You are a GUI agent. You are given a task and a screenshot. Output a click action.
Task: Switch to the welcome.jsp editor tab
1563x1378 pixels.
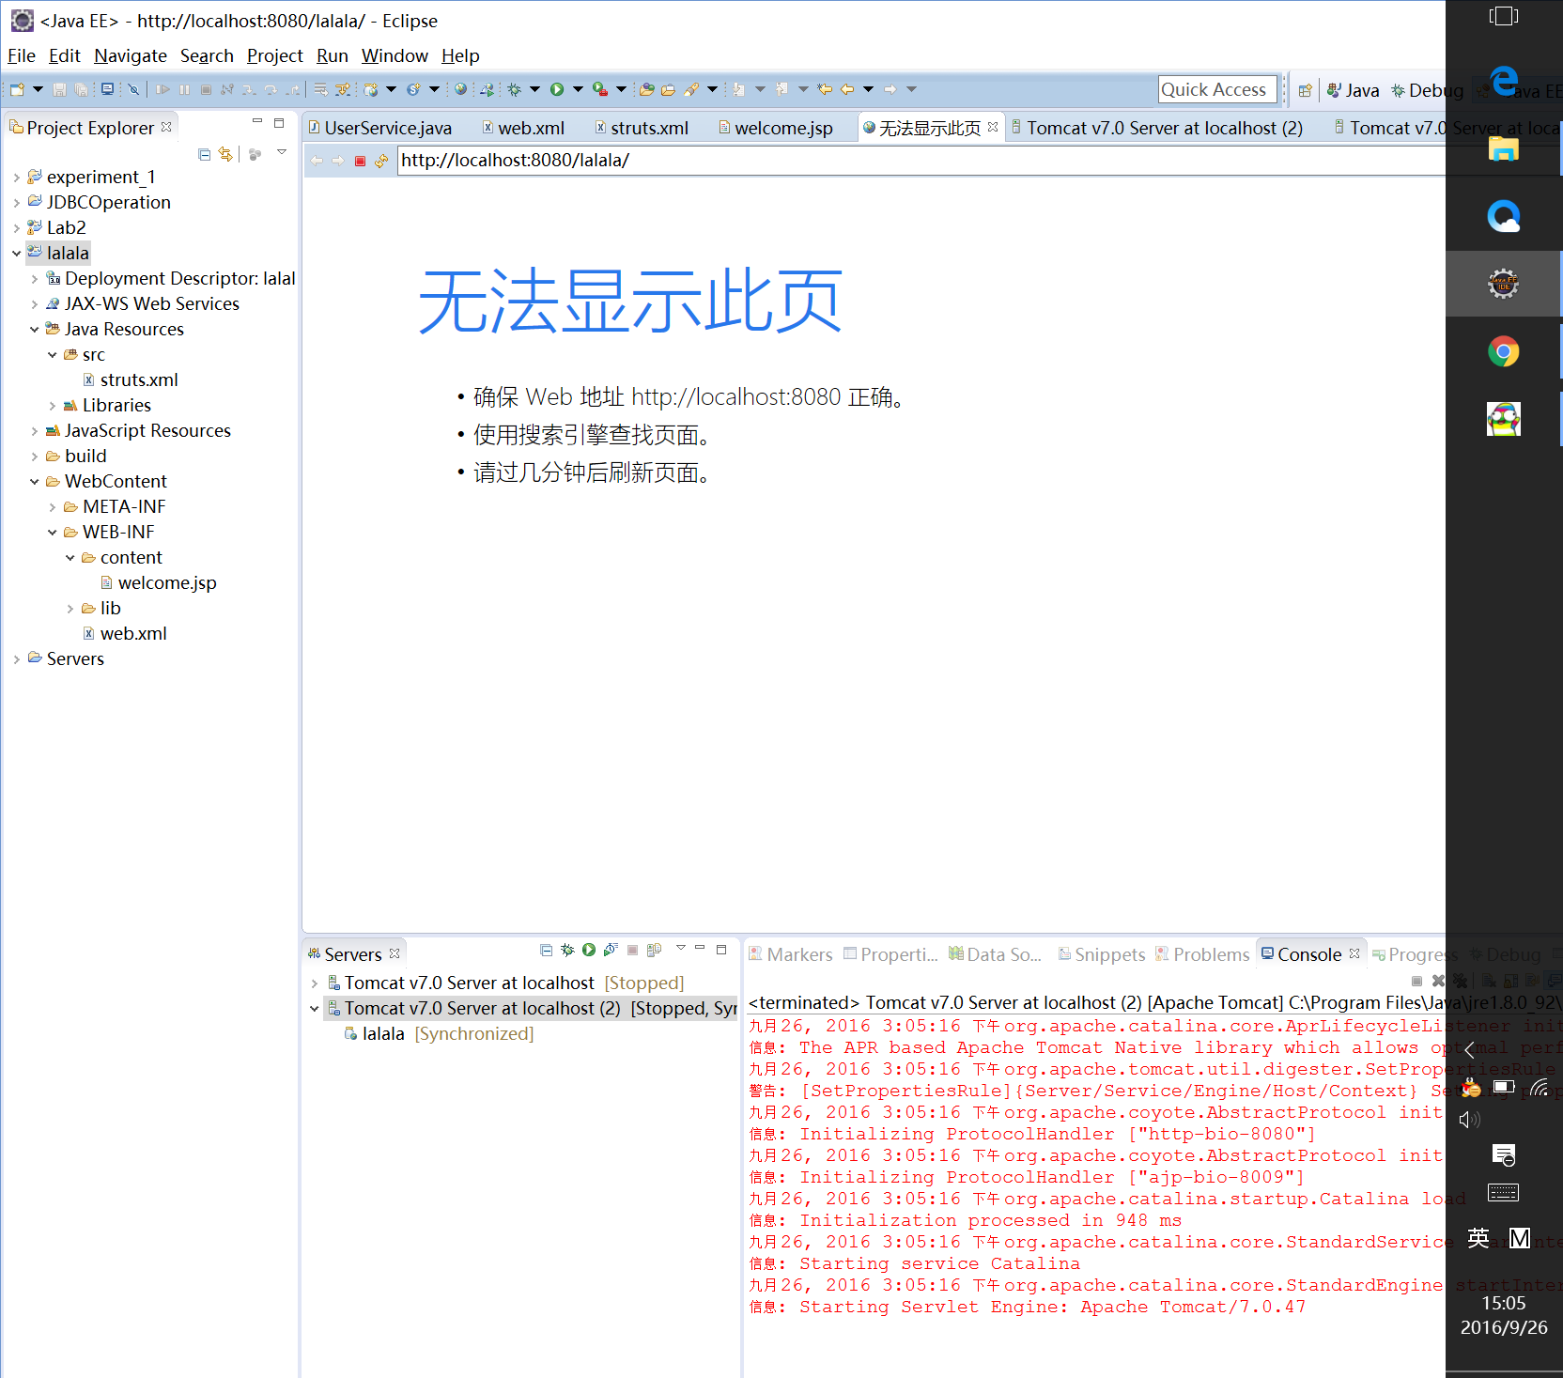pyautogui.click(x=775, y=128)
